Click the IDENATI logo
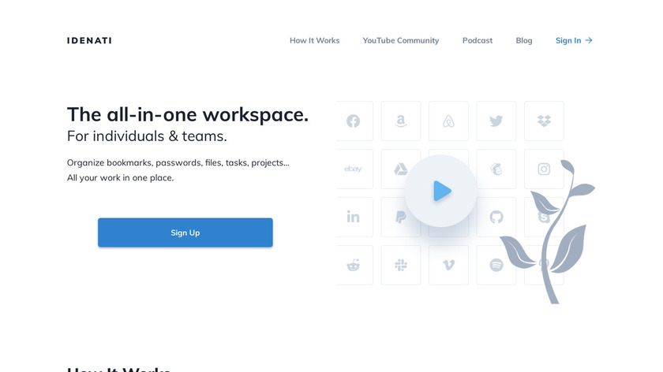663x372 pixels. point(89,40)
